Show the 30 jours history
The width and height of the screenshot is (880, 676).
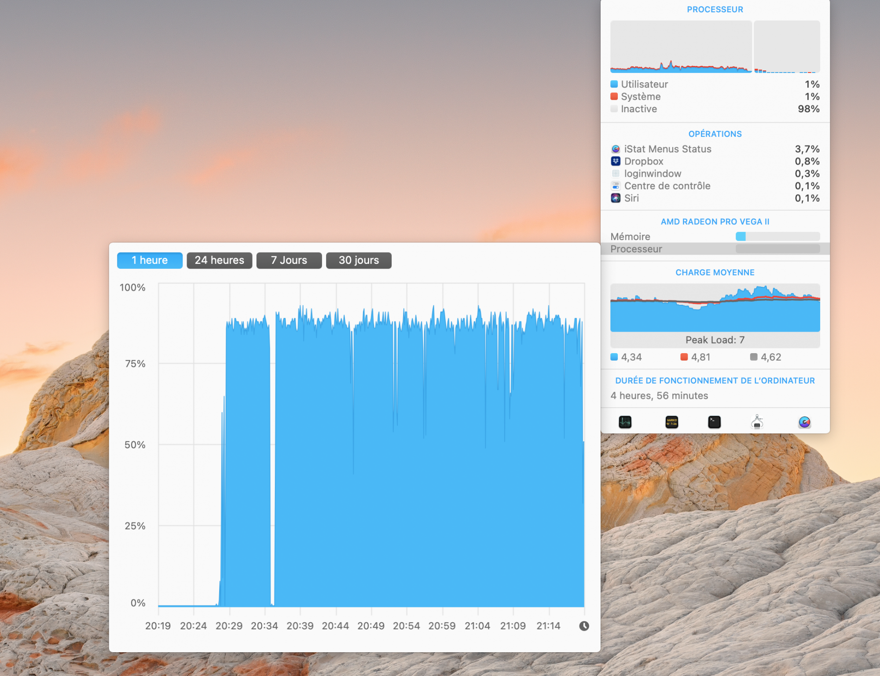click(x=359, y=260)
